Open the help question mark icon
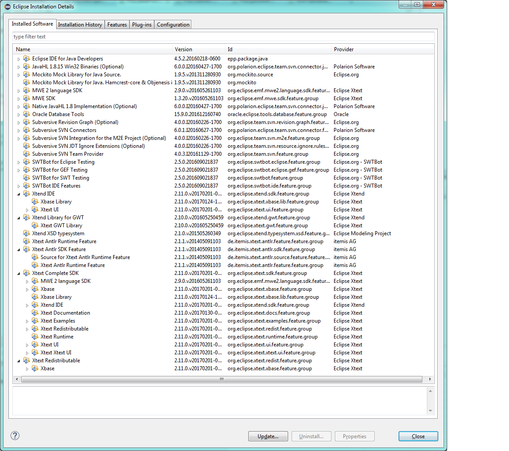 15,436
